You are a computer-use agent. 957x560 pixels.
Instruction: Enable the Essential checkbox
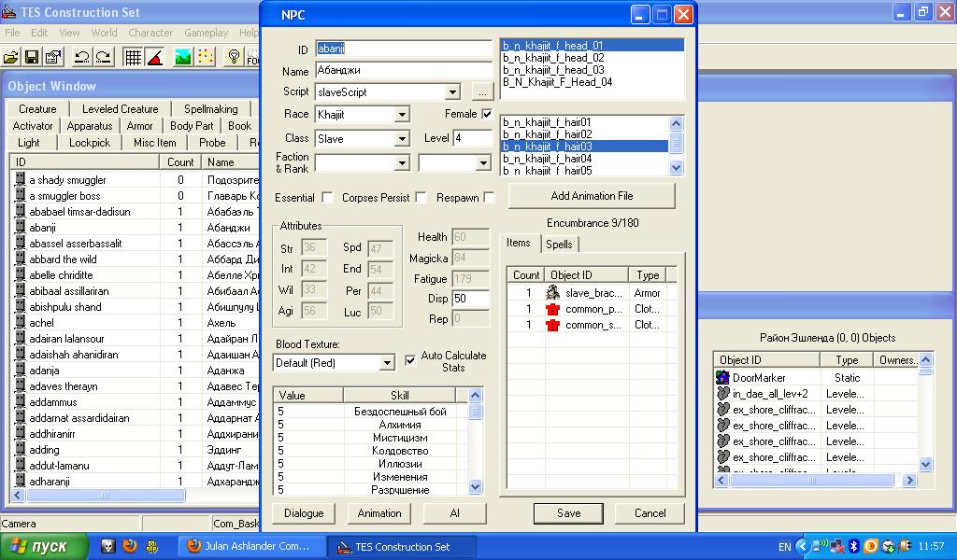click(327, 198)
